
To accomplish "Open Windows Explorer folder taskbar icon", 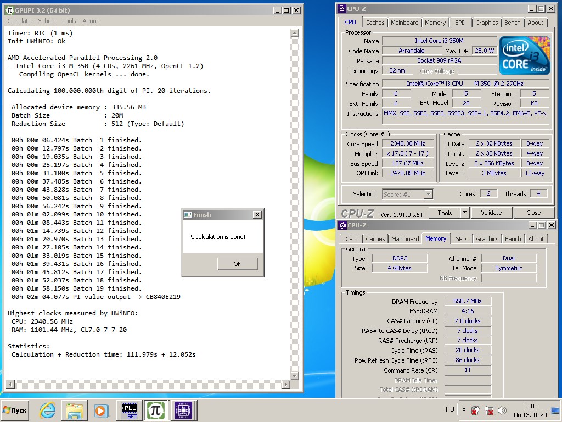I will tap(75, 410).
